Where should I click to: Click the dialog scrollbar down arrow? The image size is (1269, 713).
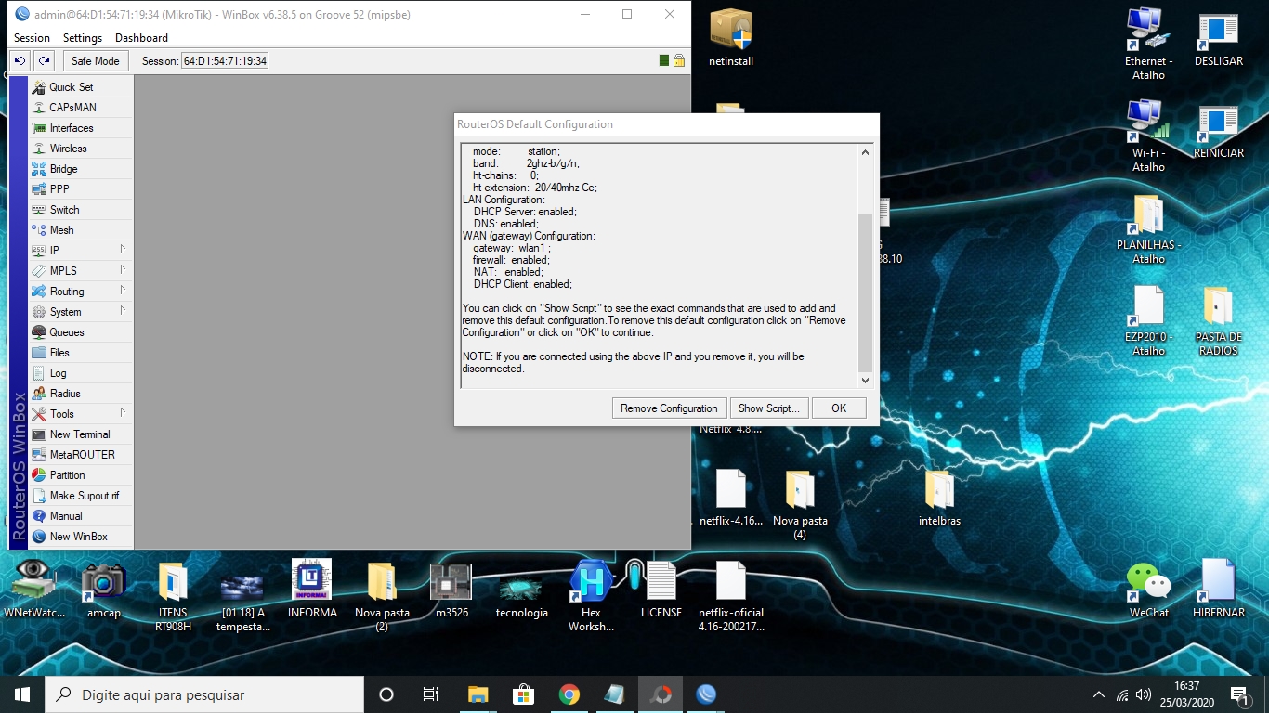point(865,380)
